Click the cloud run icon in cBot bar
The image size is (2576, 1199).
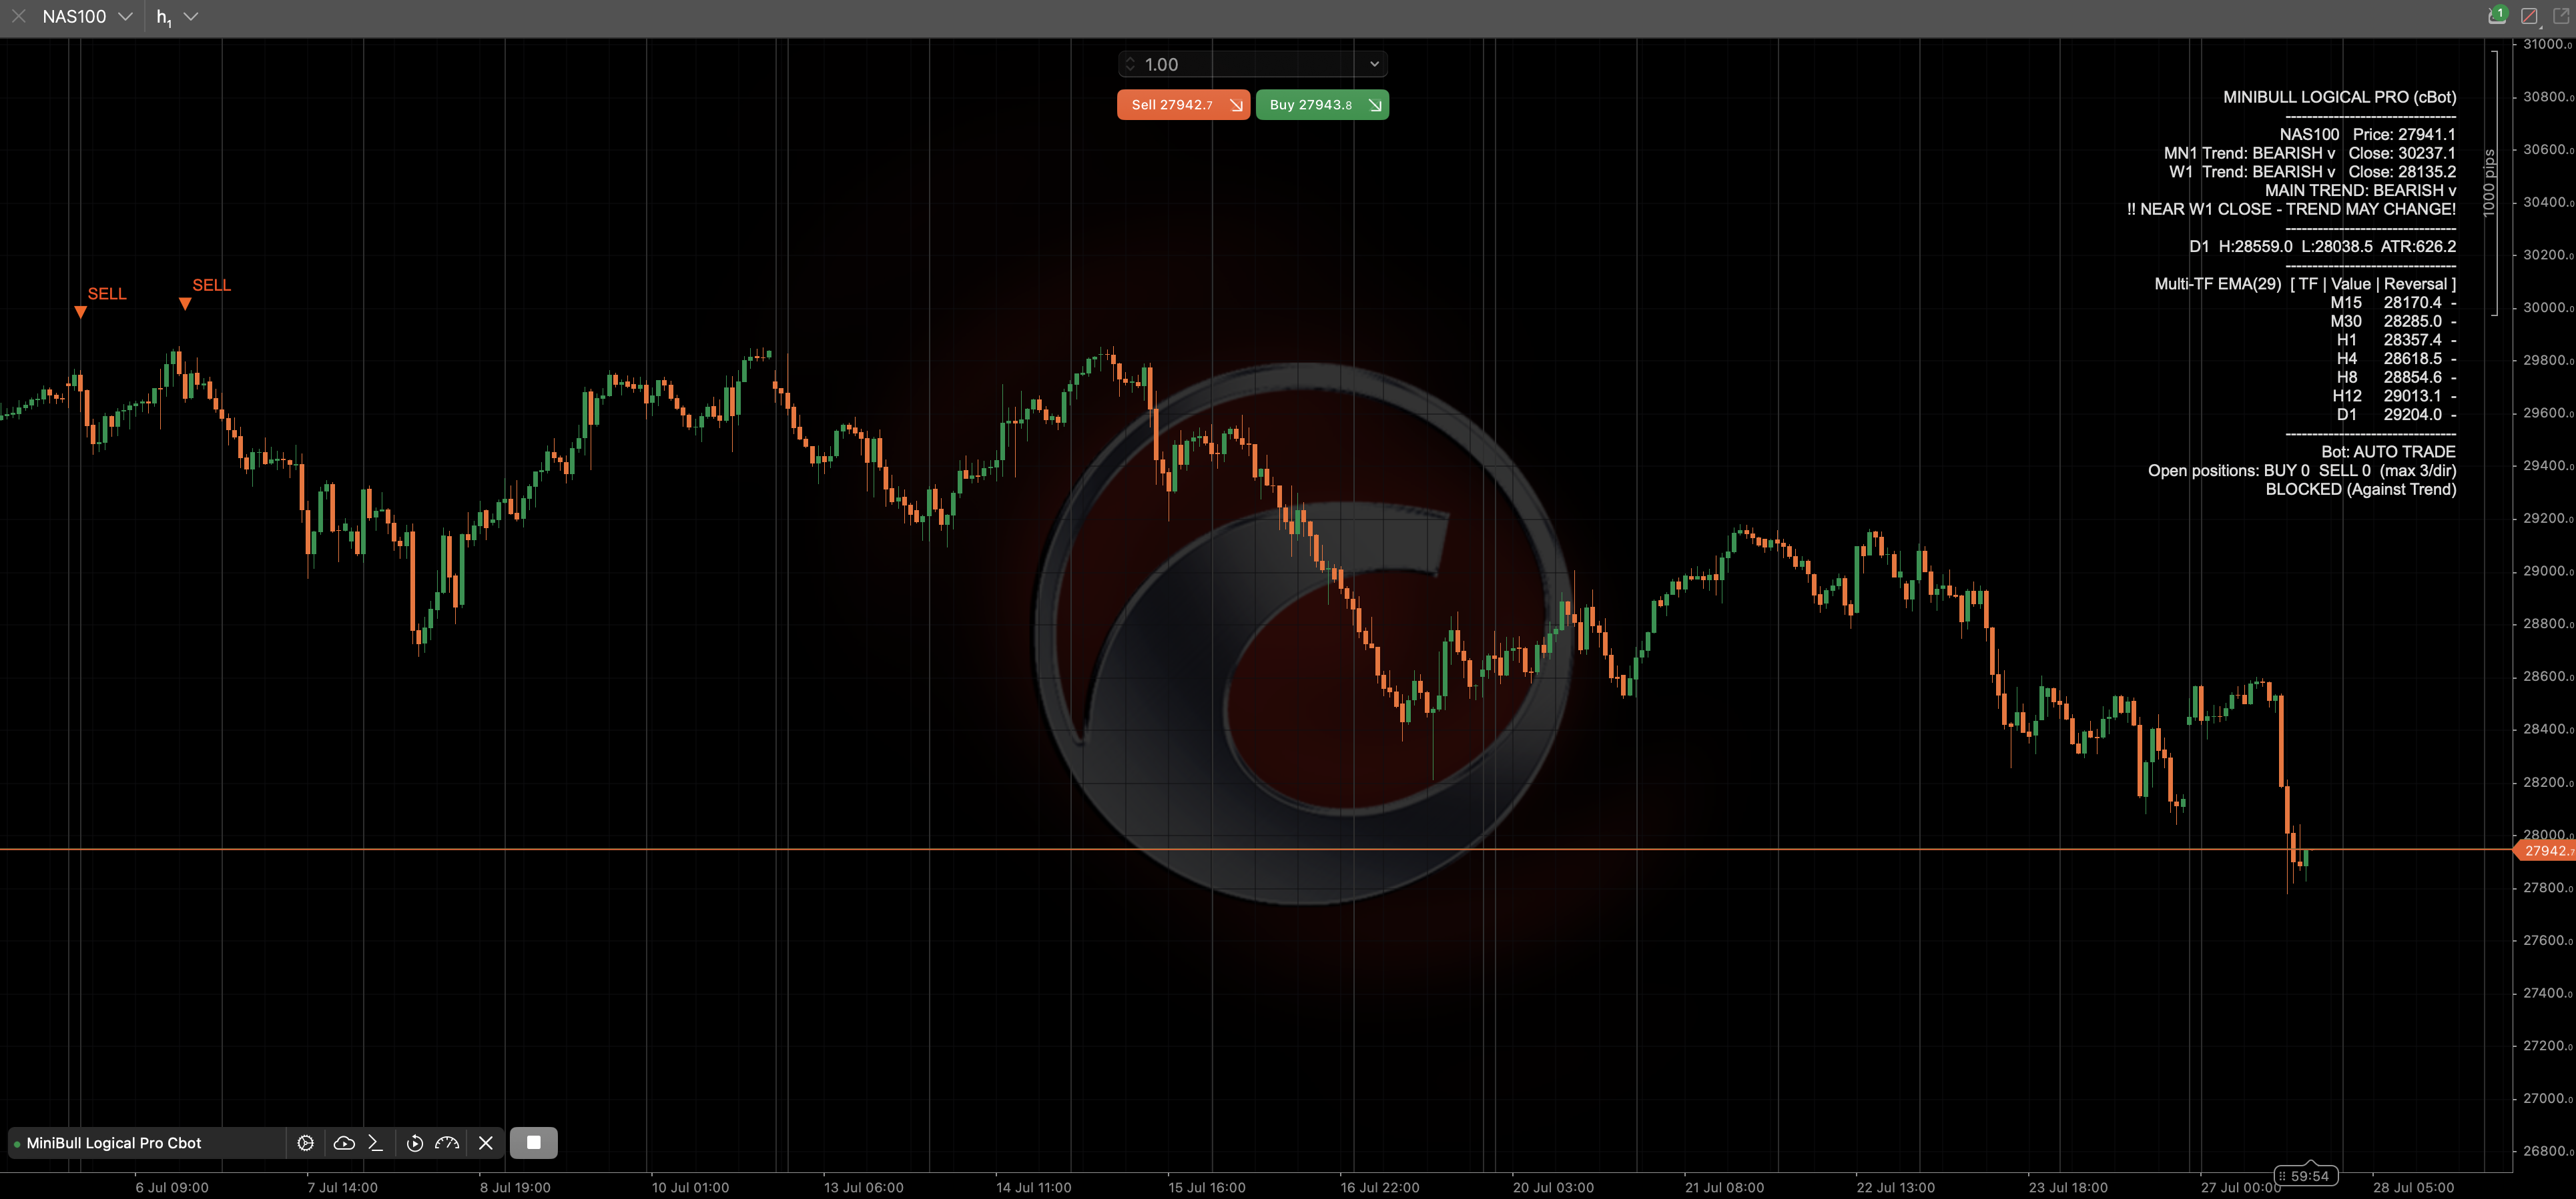(x=344, y=1142)
